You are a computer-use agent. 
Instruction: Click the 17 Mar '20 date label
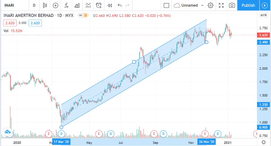point(61,142)
